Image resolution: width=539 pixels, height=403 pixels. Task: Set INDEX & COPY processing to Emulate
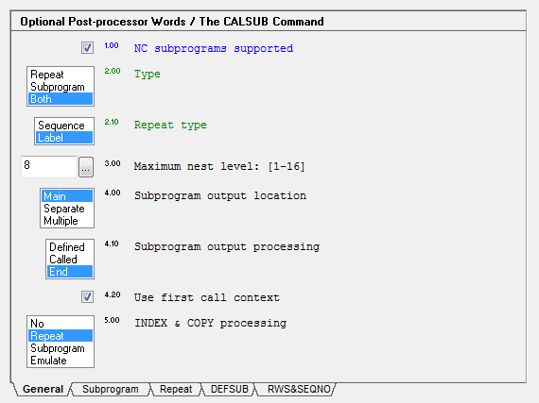click(61, 361)
